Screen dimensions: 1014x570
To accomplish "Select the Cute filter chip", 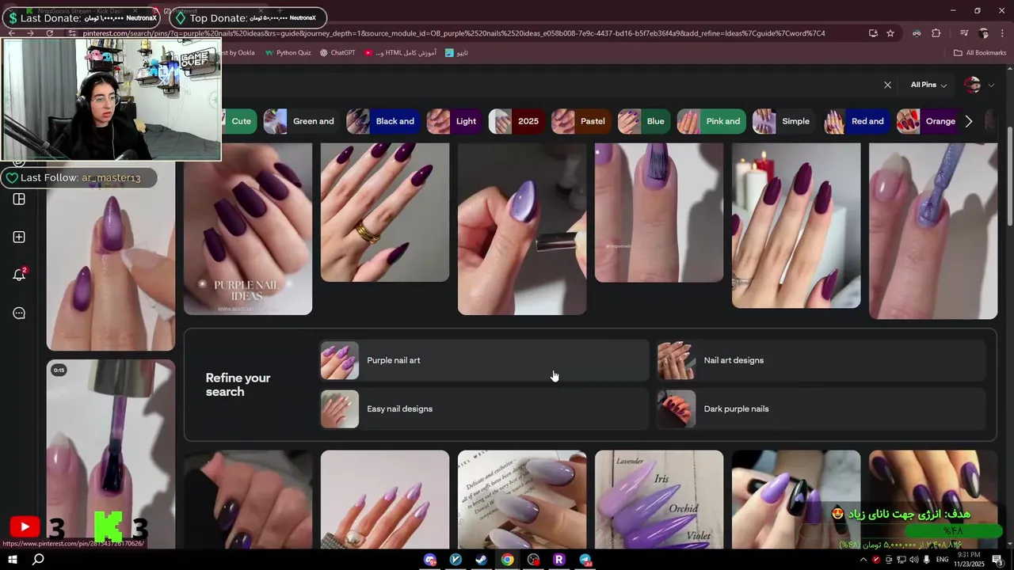I will click(240, 121).
